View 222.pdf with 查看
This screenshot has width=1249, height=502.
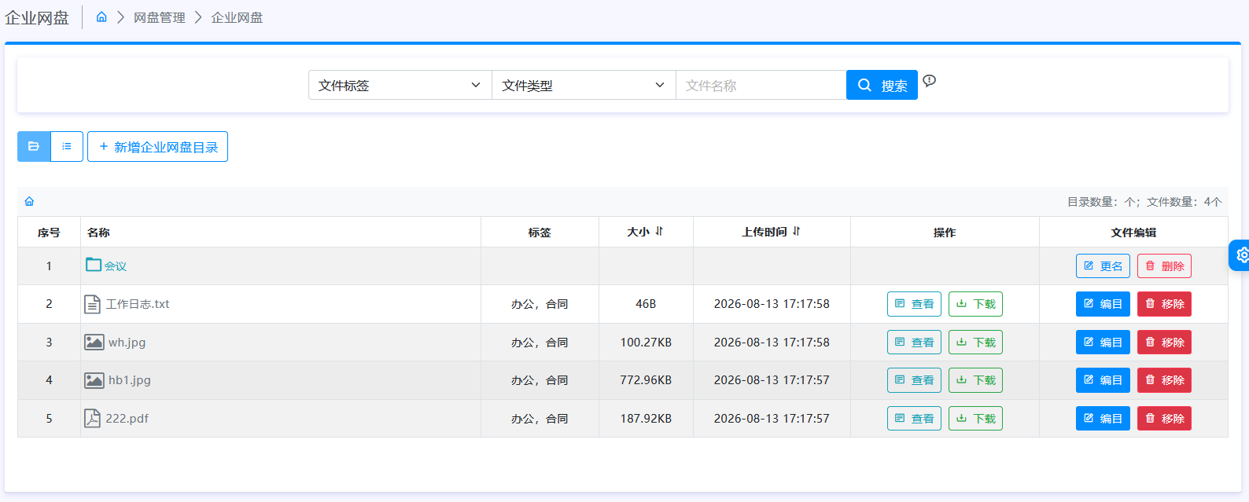point(914,419)
